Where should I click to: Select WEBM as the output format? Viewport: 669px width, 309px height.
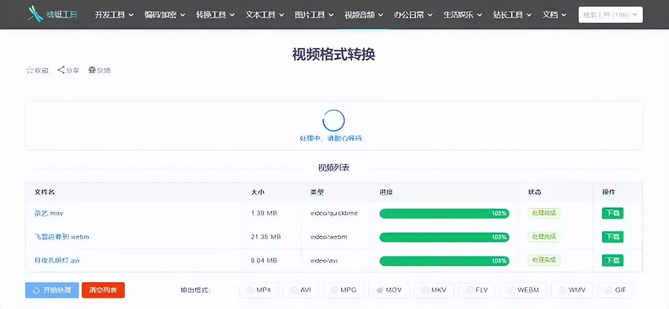coord(523,289)
